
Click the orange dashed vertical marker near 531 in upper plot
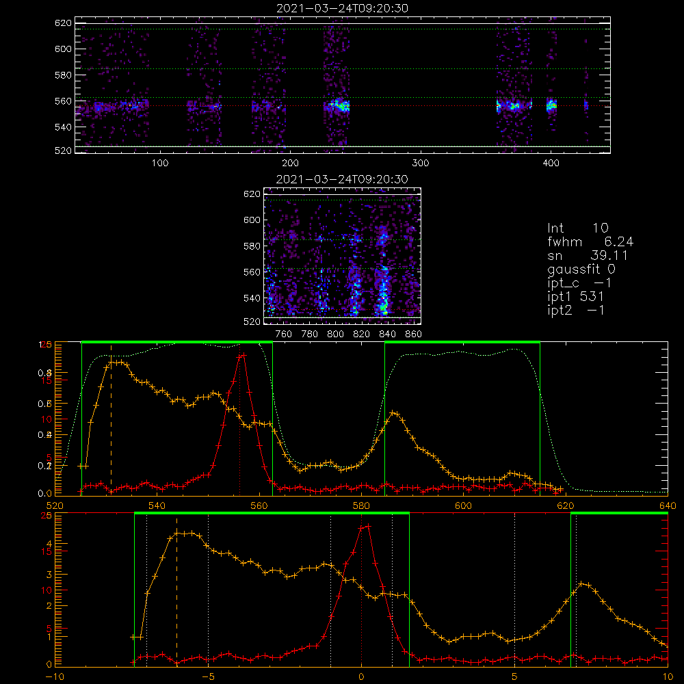[x=111, y=419]
